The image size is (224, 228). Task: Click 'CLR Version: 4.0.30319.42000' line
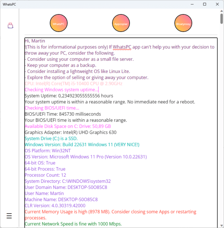point(55,206)
